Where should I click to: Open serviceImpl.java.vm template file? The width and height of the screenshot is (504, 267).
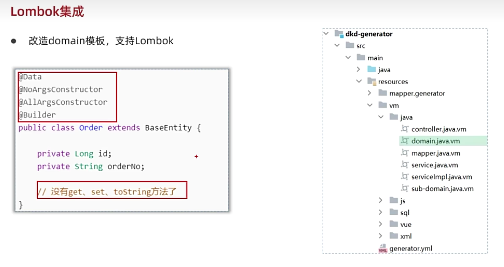point(442,177)
